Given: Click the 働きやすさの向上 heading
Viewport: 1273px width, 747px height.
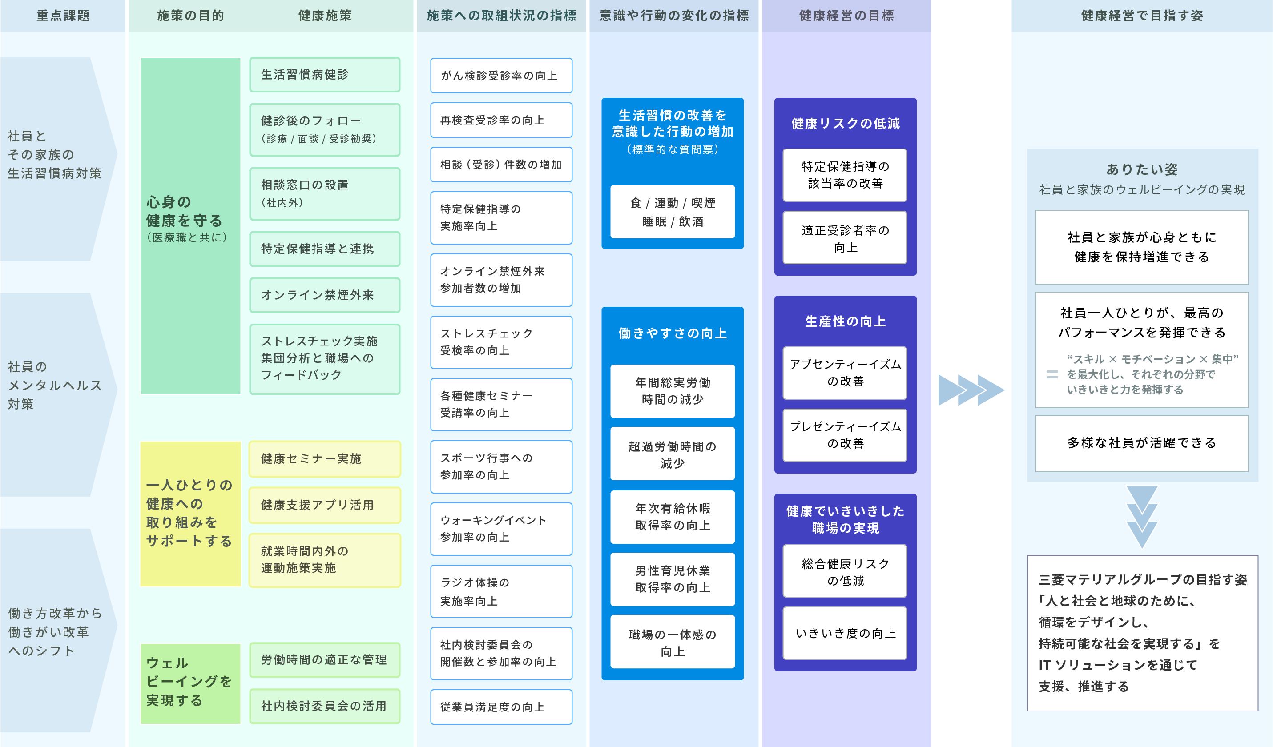Looking at the screenshot, I should click(673, 333).
